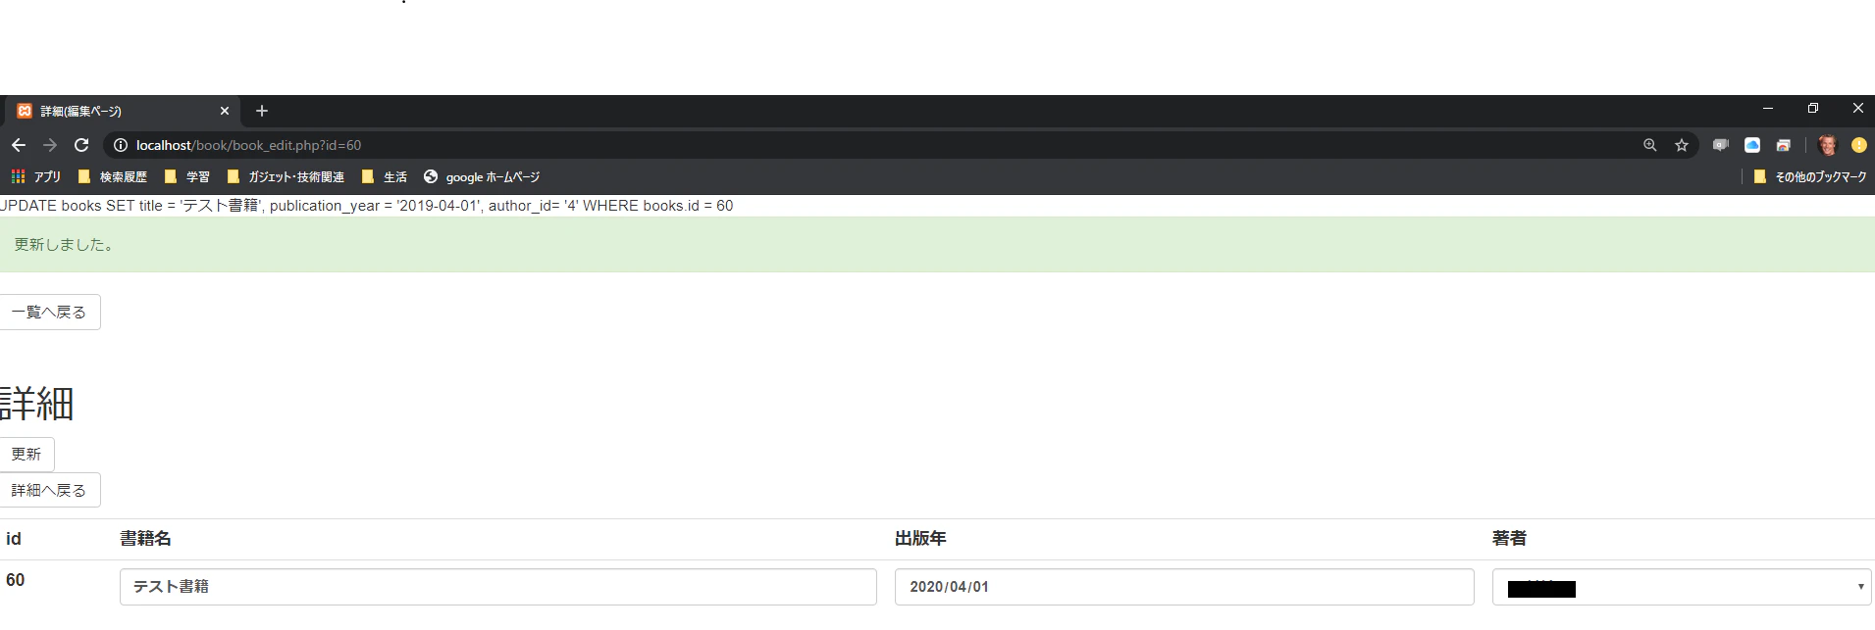Restore down the browser window

tap(1813, 109)
